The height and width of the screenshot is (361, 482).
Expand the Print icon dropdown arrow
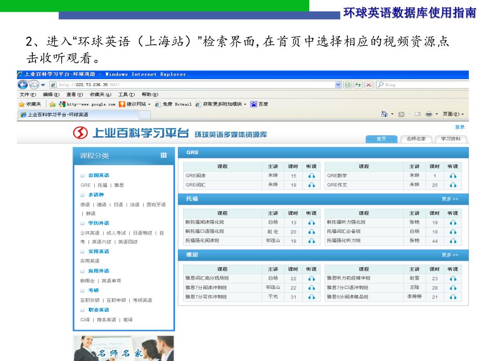pos(436,114)
